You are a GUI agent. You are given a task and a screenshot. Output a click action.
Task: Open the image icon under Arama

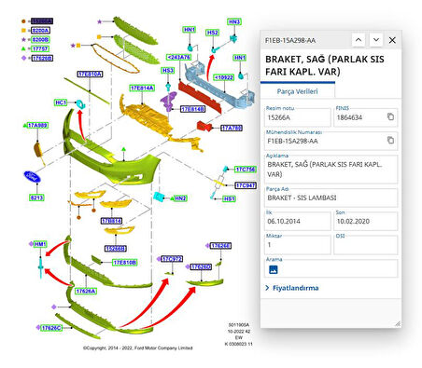(273, 269)
